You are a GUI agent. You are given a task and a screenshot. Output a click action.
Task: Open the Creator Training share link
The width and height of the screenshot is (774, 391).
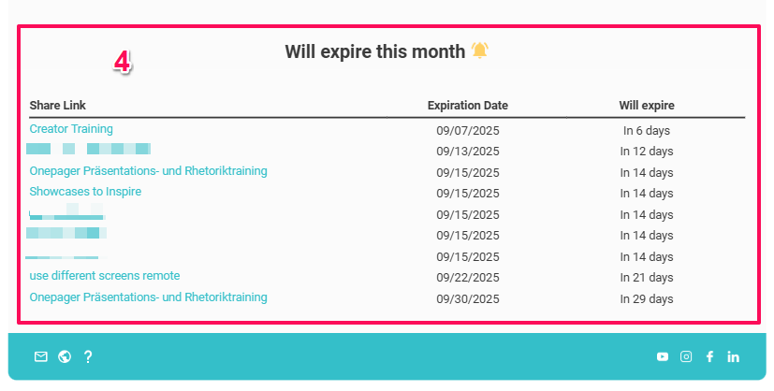pyautogui.click(x=71, y=129)
